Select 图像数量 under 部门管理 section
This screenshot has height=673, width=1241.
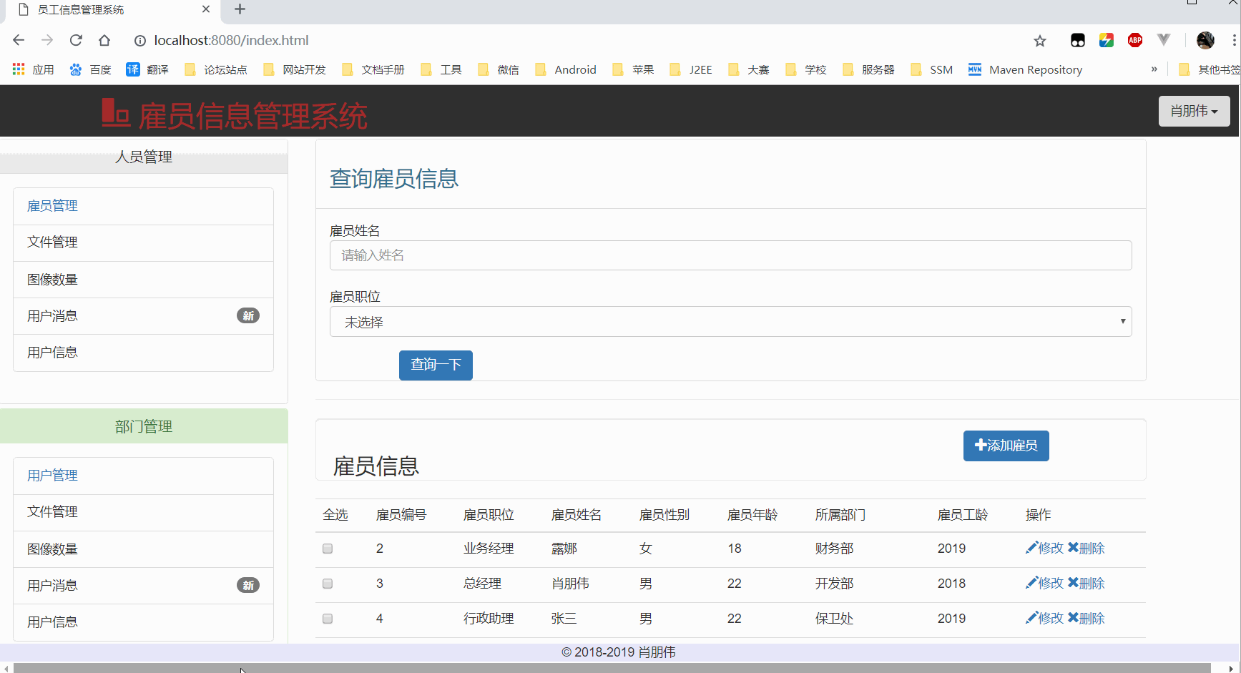tap(52, 549)
